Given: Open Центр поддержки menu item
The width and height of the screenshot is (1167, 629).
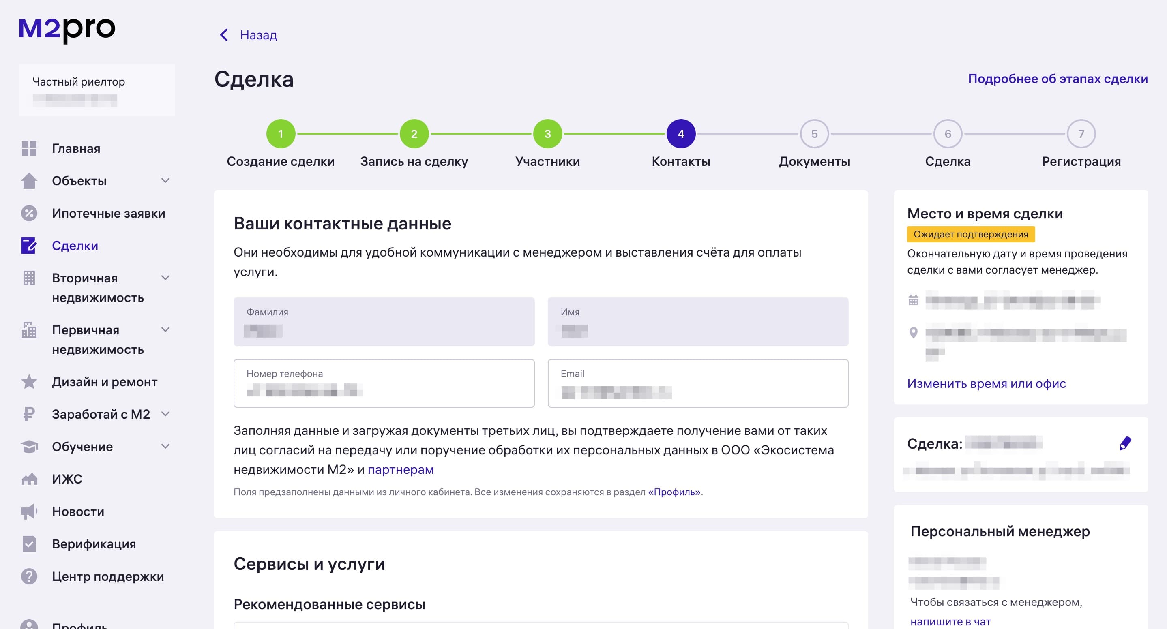Looking at the screenshot, I should coord(108,576).
